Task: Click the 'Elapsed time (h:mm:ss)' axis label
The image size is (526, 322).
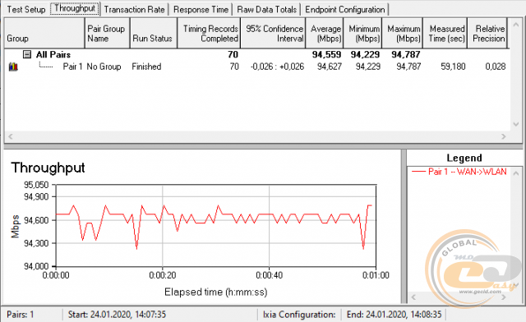Action: coord(215,292)
